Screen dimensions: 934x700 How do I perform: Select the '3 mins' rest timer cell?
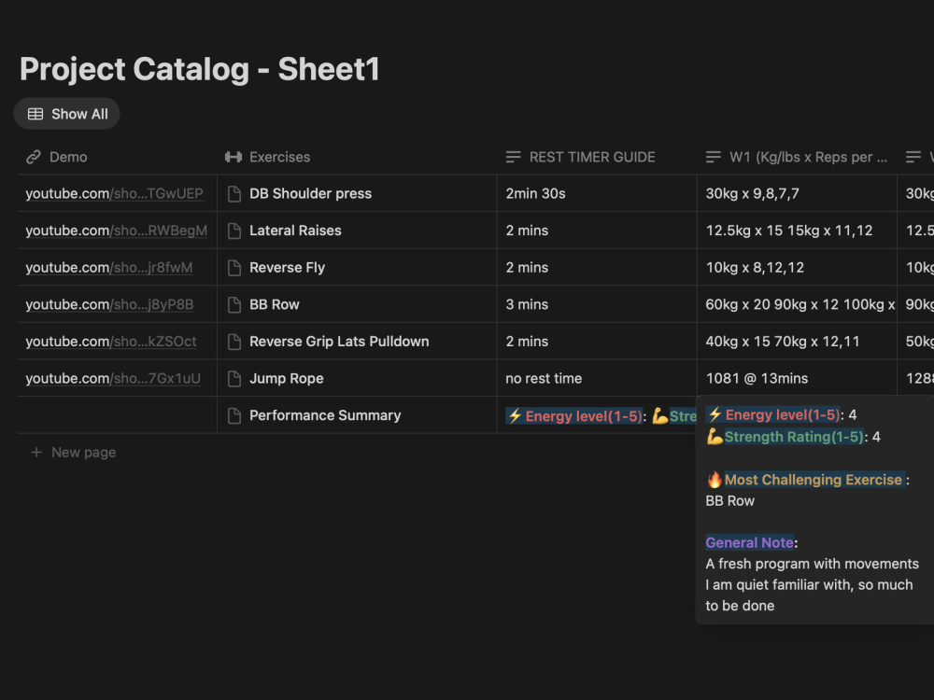(597, 304)
